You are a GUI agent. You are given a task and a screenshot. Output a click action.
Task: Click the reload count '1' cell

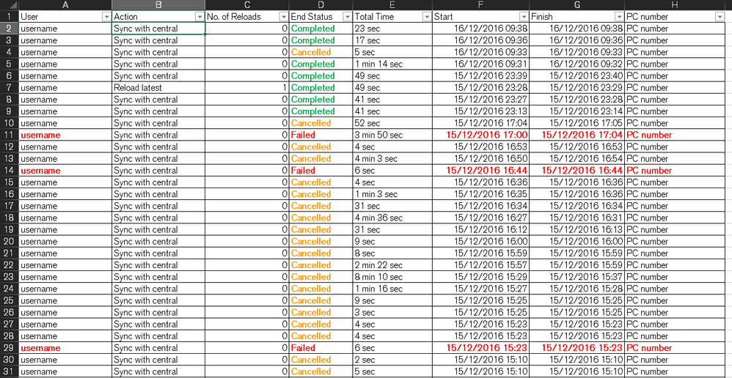(247, 88)
